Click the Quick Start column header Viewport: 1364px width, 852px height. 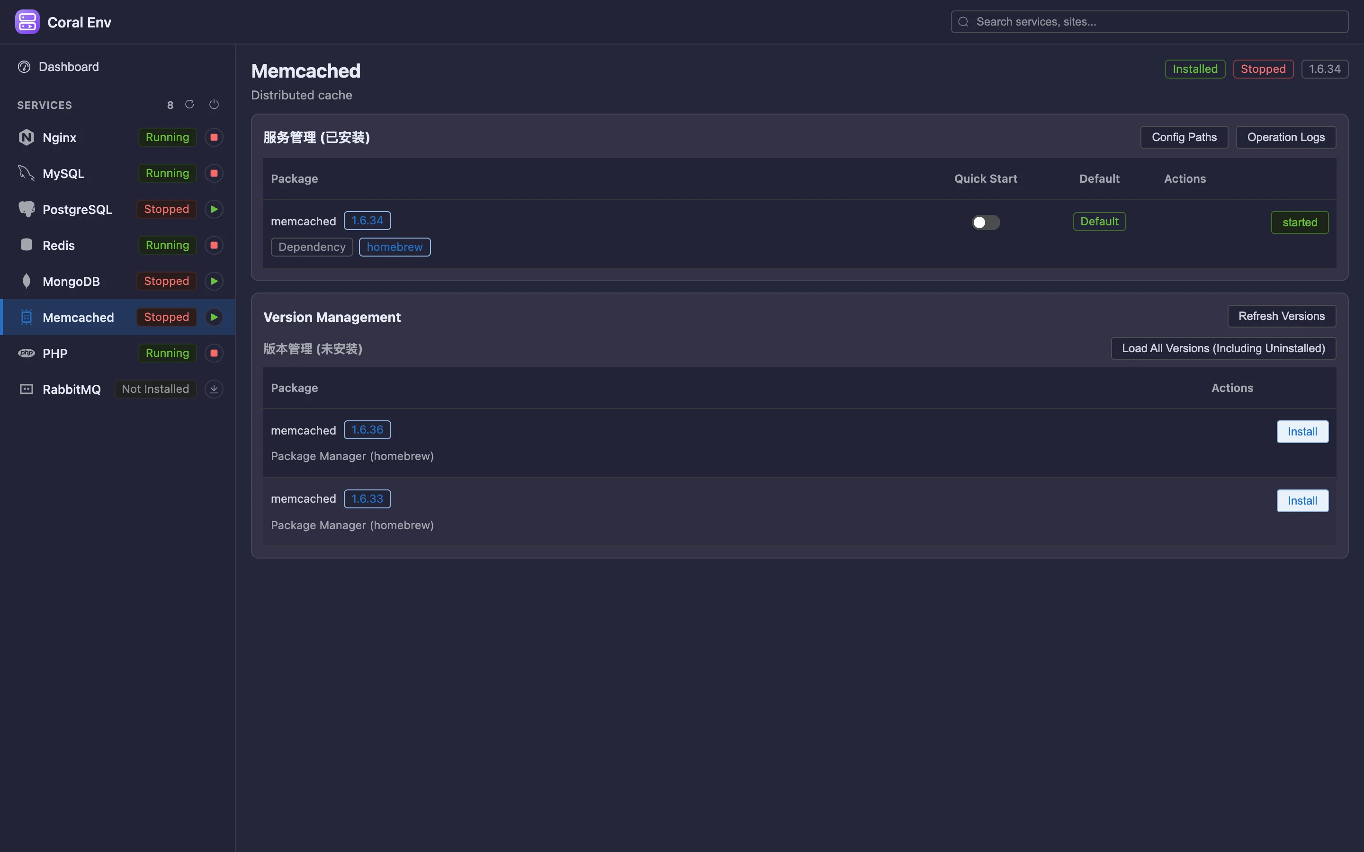point(986,178)
